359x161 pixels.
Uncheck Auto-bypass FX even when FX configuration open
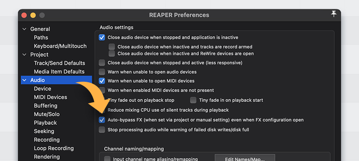coord(102,120)
